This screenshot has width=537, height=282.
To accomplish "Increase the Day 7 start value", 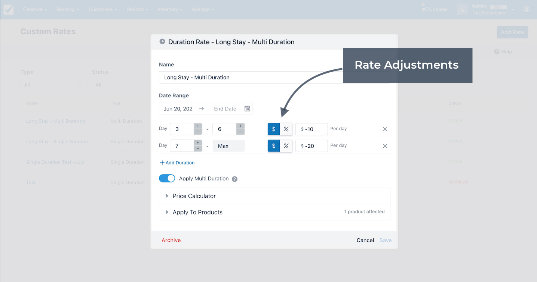I will (198, 143).
